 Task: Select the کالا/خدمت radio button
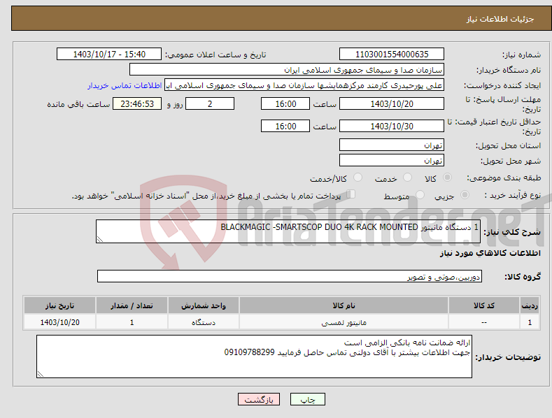pos(358,178)
